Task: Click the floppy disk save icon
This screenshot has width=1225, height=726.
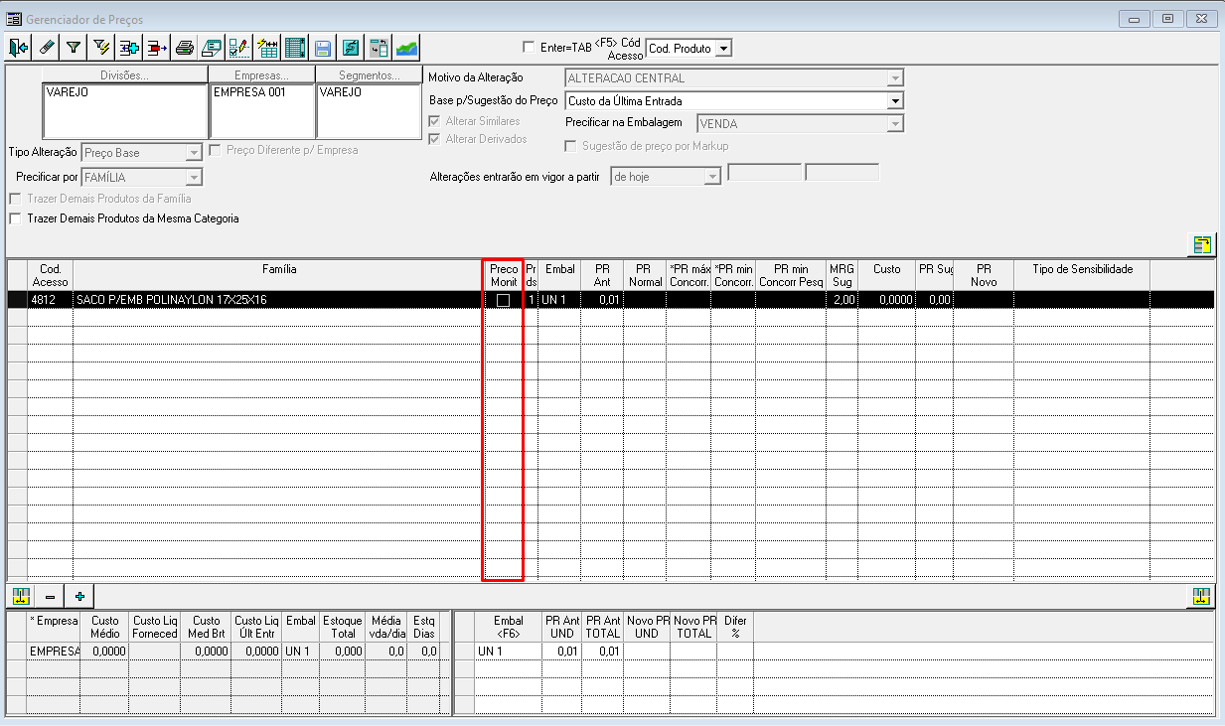Action: 323,47
